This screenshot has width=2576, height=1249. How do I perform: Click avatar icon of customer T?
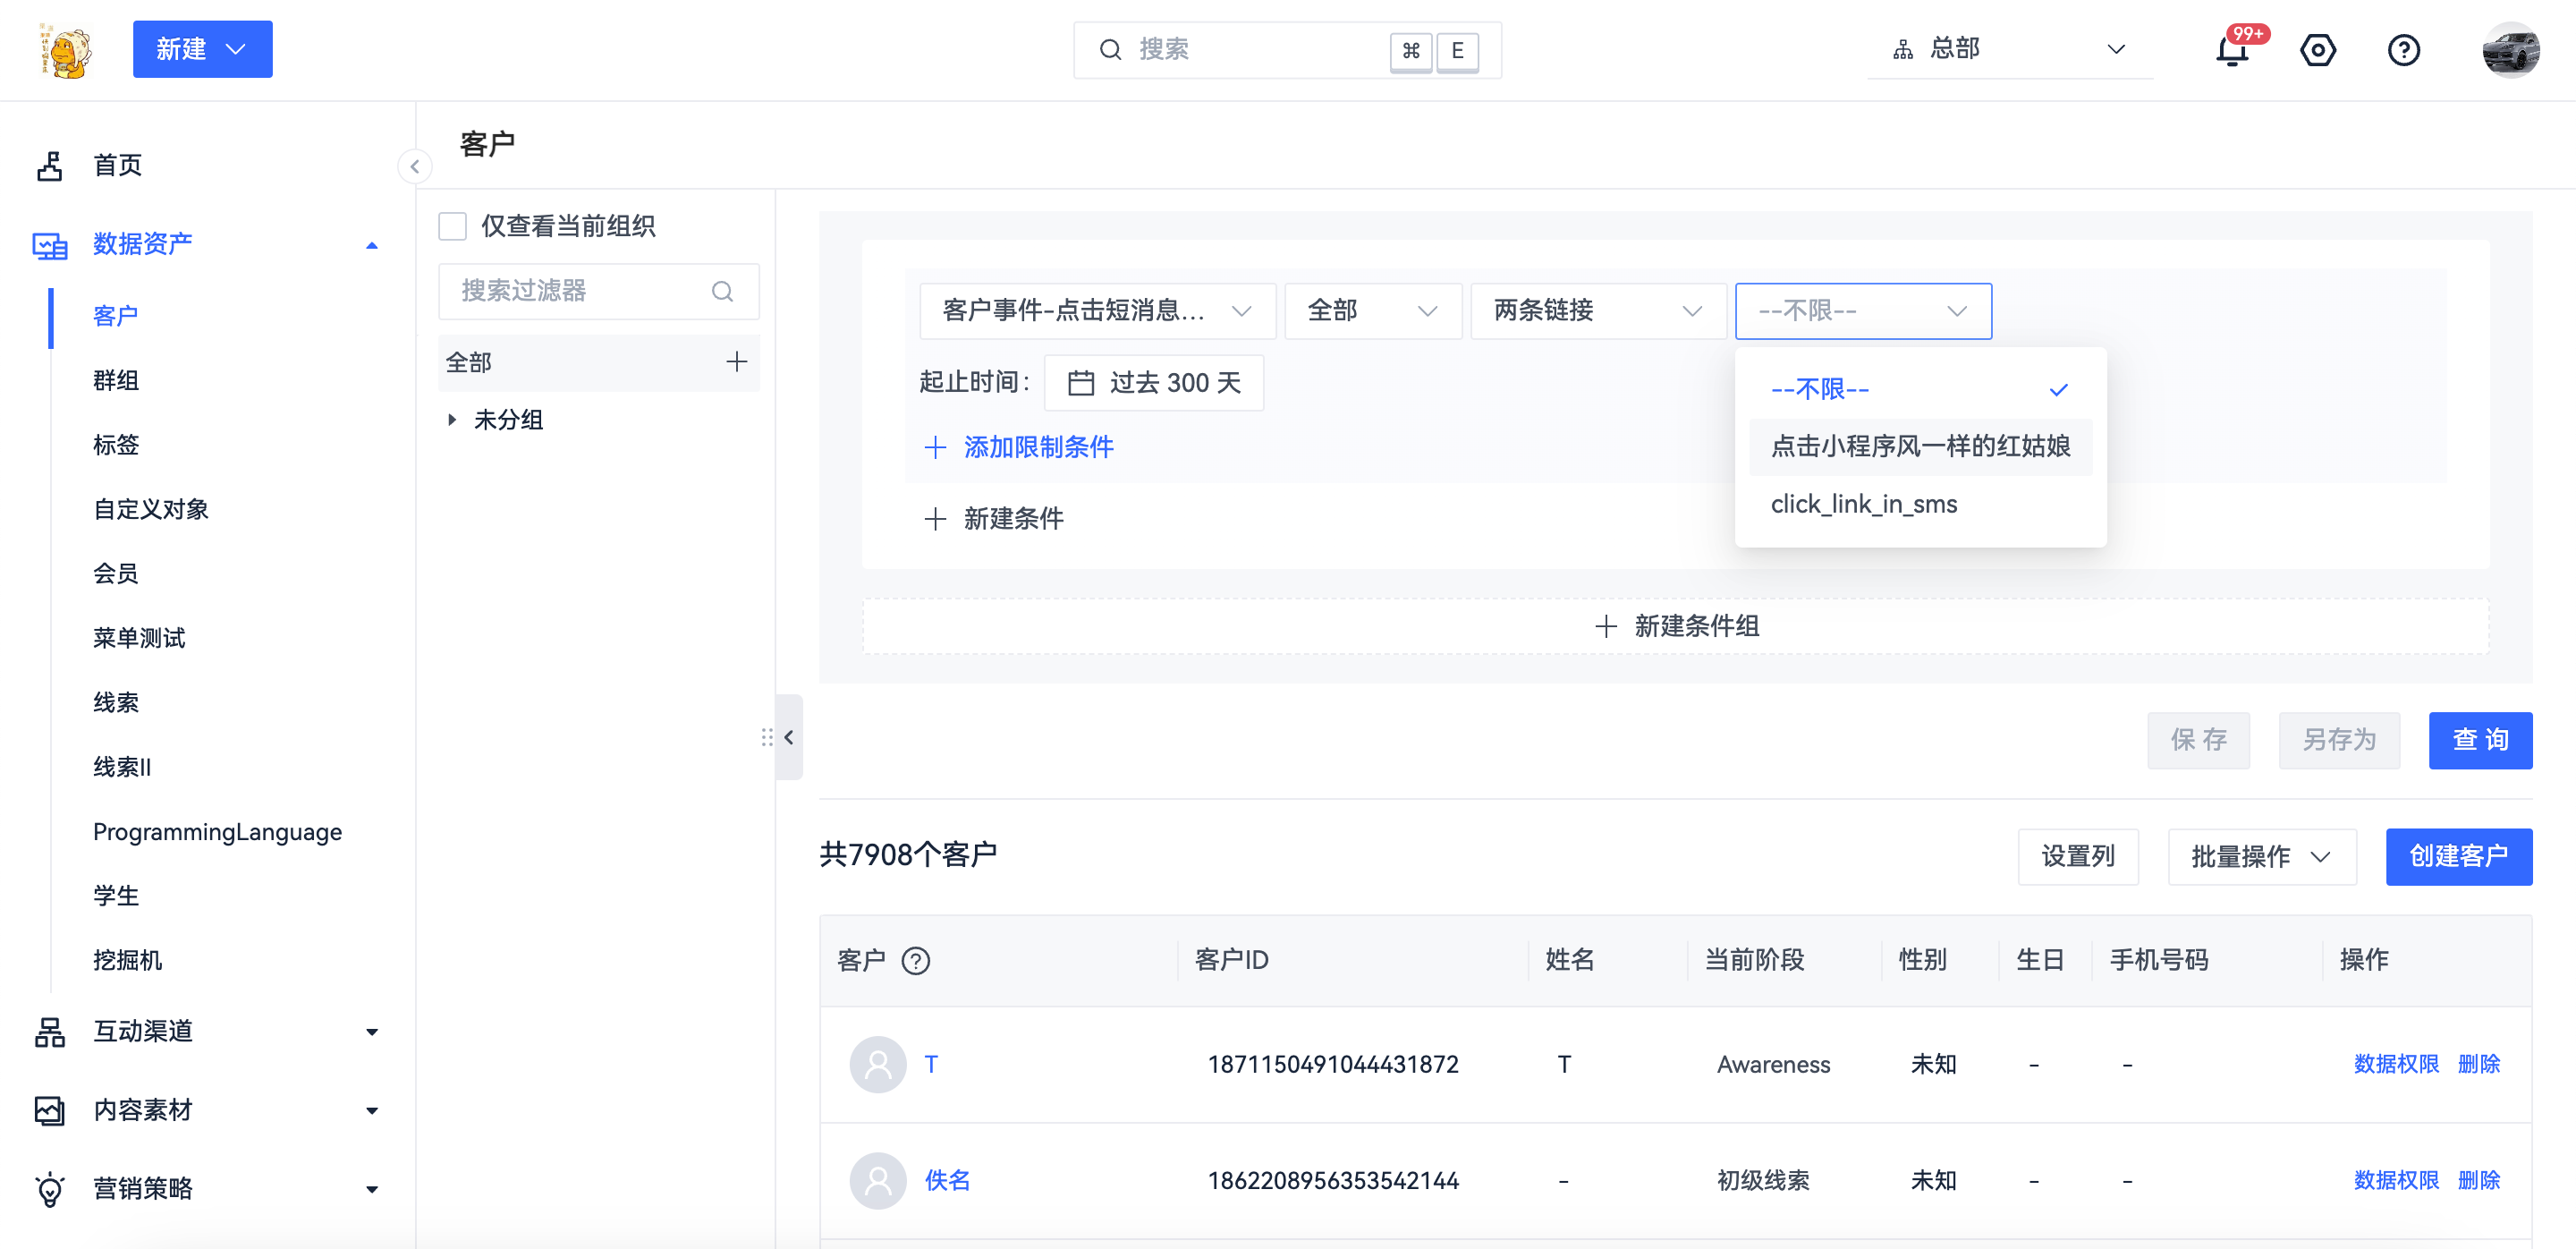click(878, 1064)
